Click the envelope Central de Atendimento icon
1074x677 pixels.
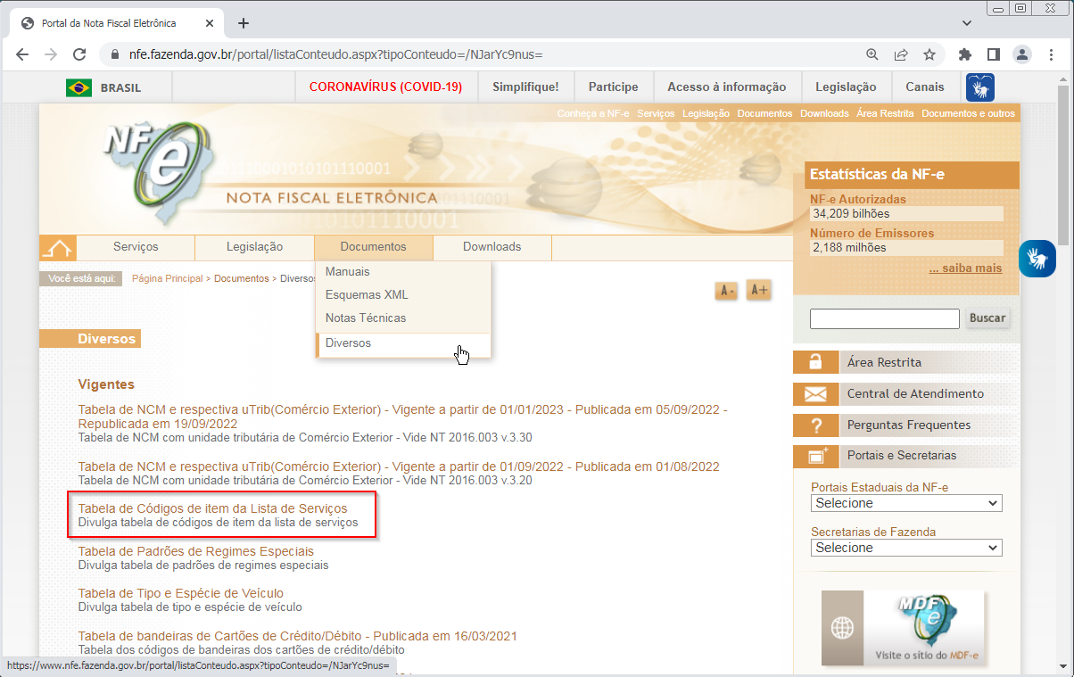[x=815, y=393]
